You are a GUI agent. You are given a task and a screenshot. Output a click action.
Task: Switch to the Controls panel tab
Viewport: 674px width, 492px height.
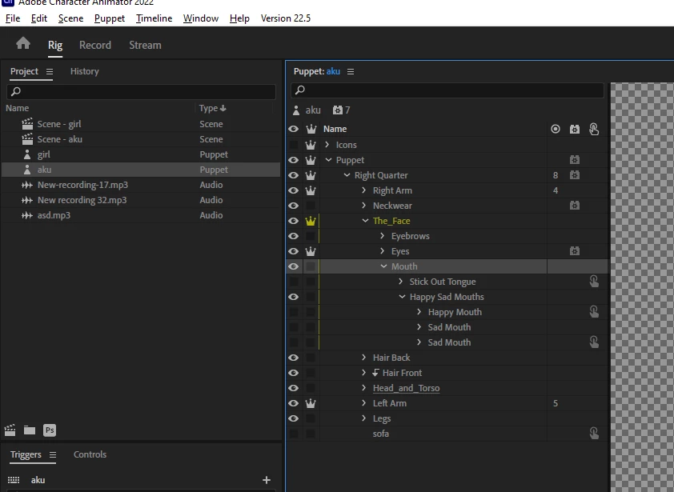point(90,454)
